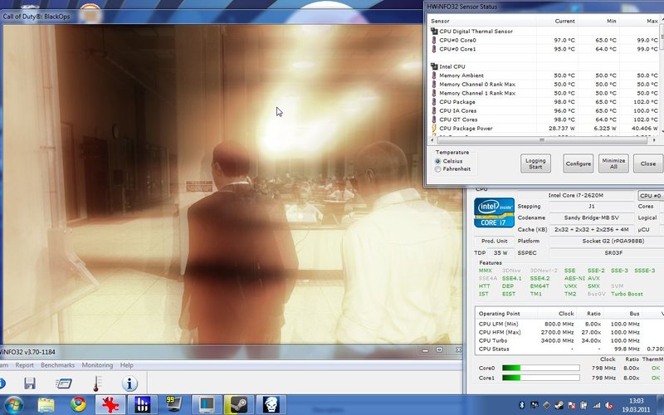This screenshot has width=664, height=415.
Task: Click the chip icon beside CPU Digital Thermal Sensor
Action: point(434,31)
